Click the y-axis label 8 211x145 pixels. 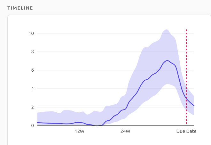click(x=32, y=52)
